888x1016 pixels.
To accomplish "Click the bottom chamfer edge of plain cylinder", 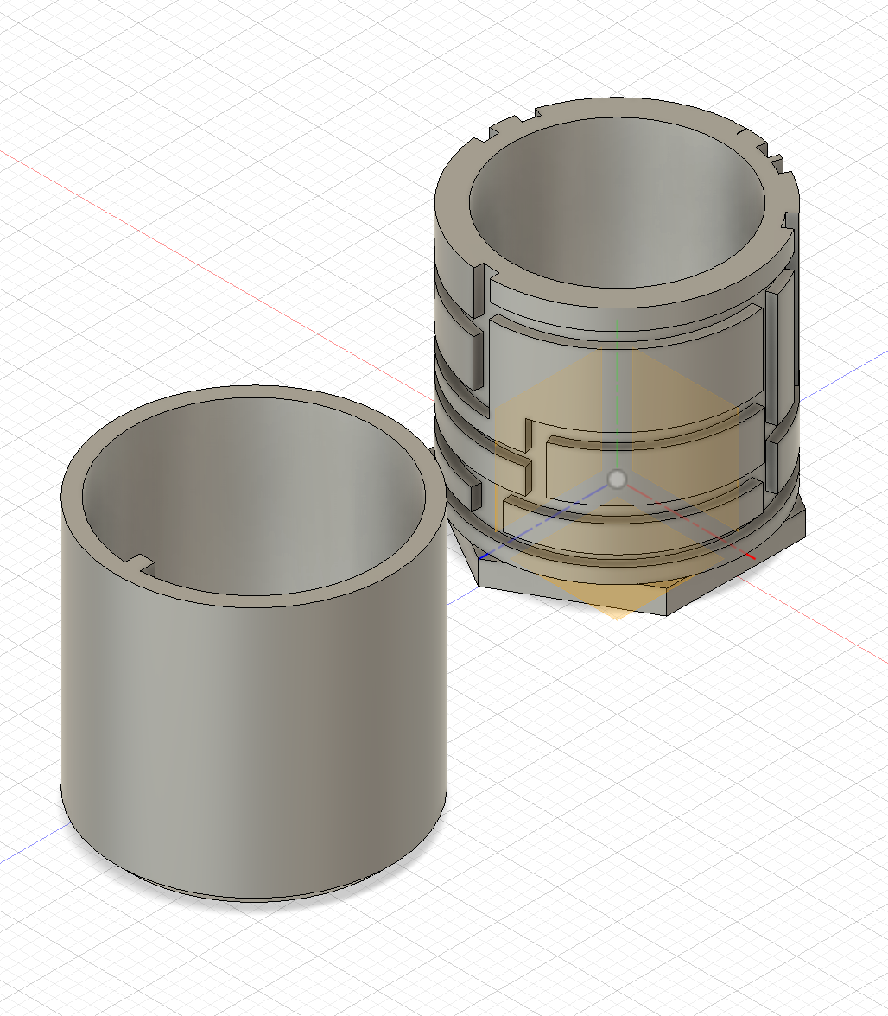I will [x=254, y=894].
